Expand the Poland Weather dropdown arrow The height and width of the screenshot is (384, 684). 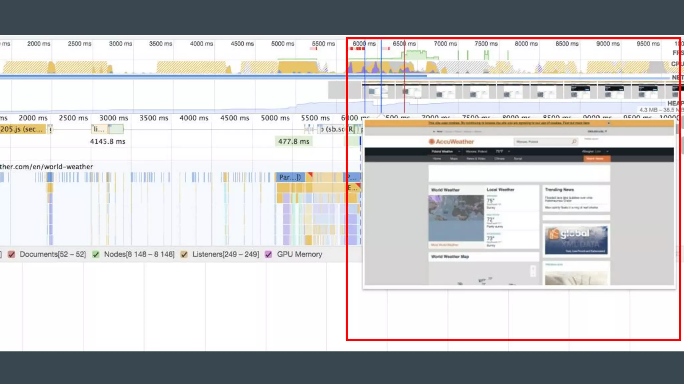click(x=459, y=151)
